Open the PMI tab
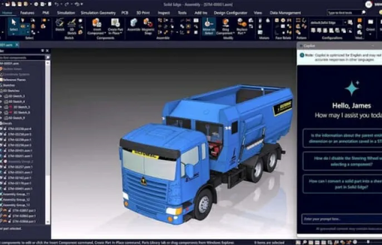Image resolution: width=382 pixels, height=245 pixels. pos(46,13)
